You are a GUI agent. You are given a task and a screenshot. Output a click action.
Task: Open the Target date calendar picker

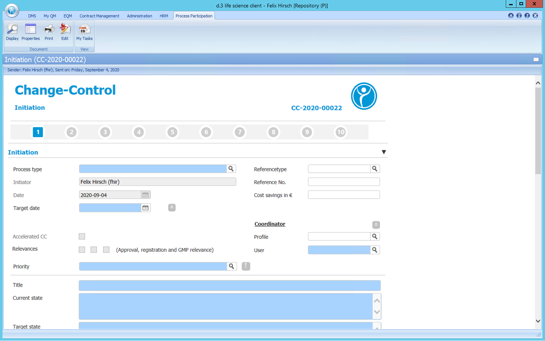(x=146, y=208)
